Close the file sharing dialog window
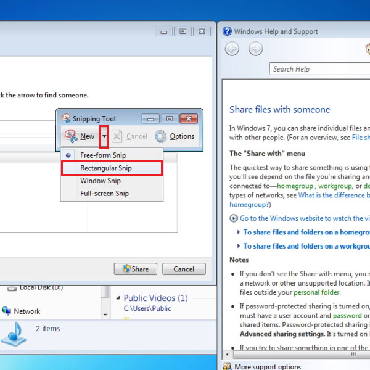This screenshot has width=370, height=370. (202, 31)
